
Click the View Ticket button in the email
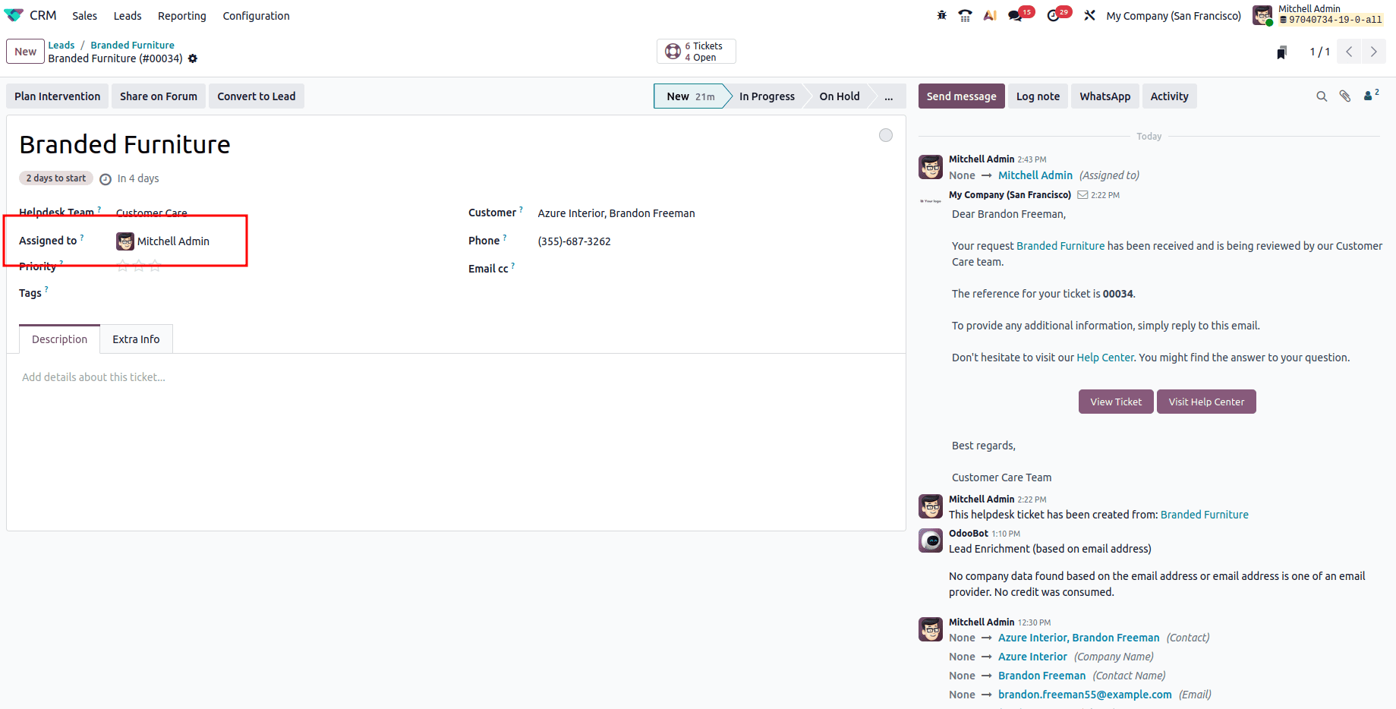coord(1115,401)
